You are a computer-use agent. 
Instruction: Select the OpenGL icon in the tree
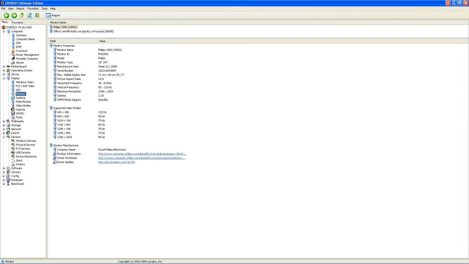tap(13, 110)
